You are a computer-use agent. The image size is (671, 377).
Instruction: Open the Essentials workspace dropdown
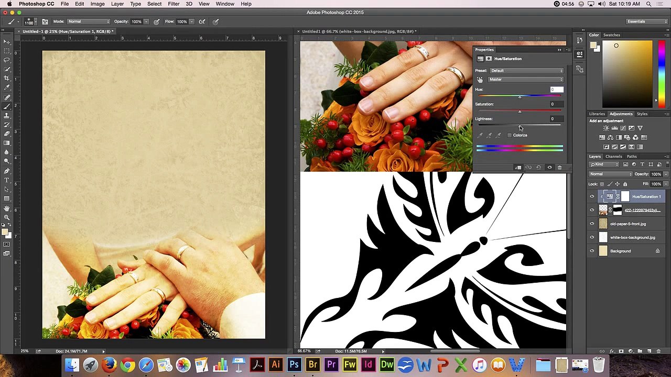[647, 21]
